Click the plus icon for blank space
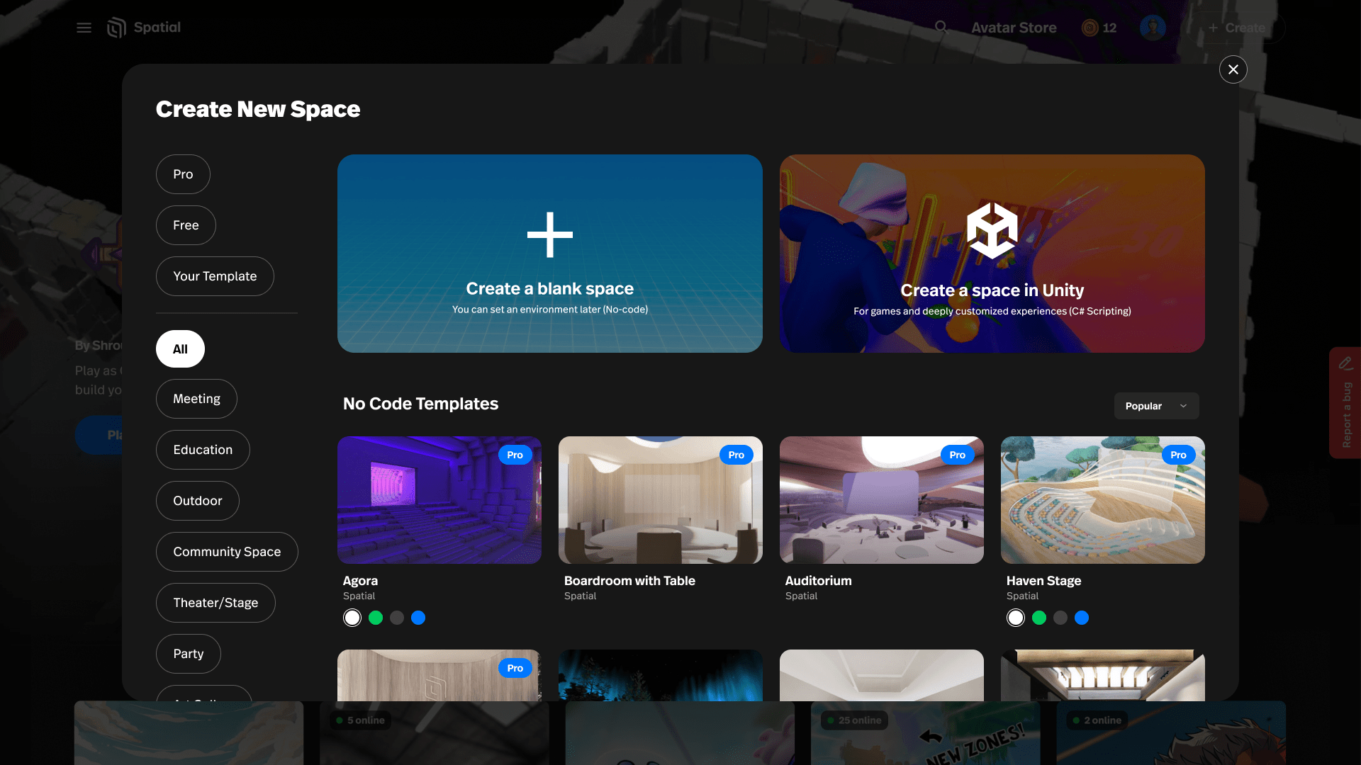Screen dimensions: 1361x765 549,234
